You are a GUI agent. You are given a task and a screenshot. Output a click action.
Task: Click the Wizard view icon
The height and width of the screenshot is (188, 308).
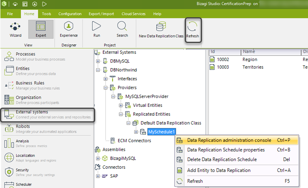15,27
